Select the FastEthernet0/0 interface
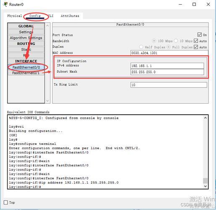216x210 pixels. (26, 67)
